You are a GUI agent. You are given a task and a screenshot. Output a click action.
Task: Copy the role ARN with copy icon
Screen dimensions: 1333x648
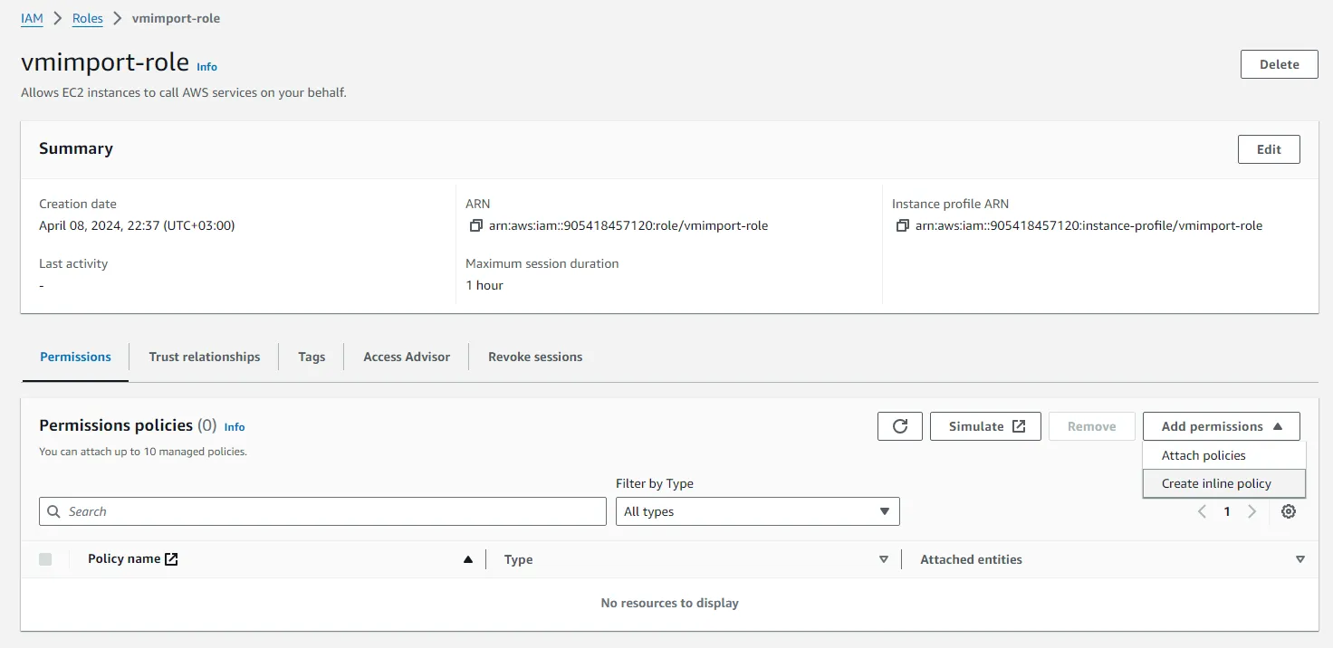475,225
